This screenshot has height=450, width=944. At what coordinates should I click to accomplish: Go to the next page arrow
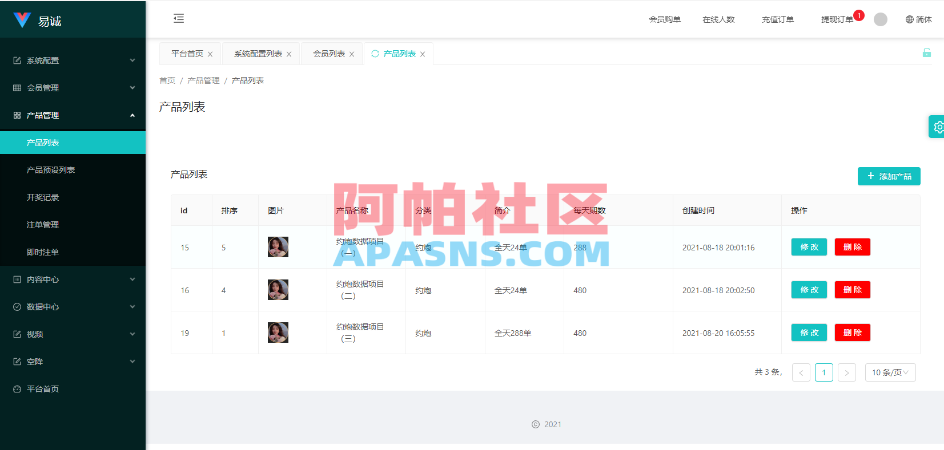tap(847, 372)
